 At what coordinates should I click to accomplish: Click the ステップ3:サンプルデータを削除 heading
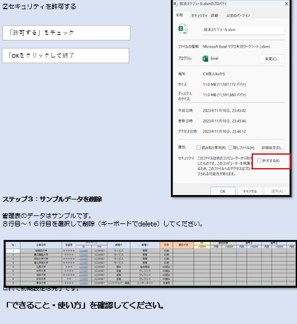(x=52, y=199)
